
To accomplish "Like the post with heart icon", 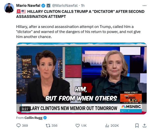I will pos(78,125).
